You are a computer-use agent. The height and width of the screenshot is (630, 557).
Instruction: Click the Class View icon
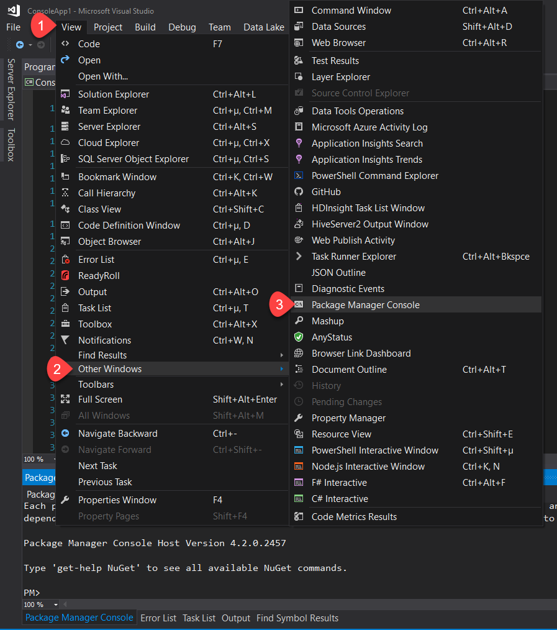click(66, 209)
